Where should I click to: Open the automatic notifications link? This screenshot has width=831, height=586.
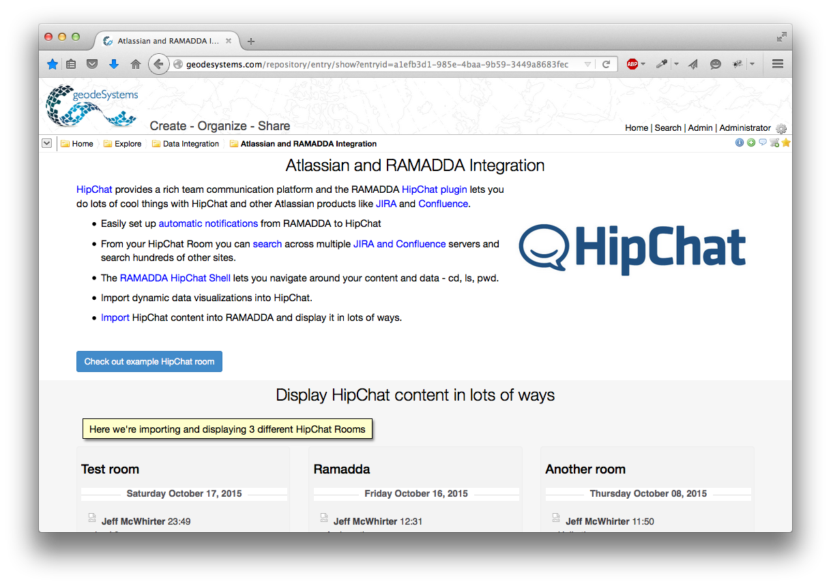[x=208, y=223]
